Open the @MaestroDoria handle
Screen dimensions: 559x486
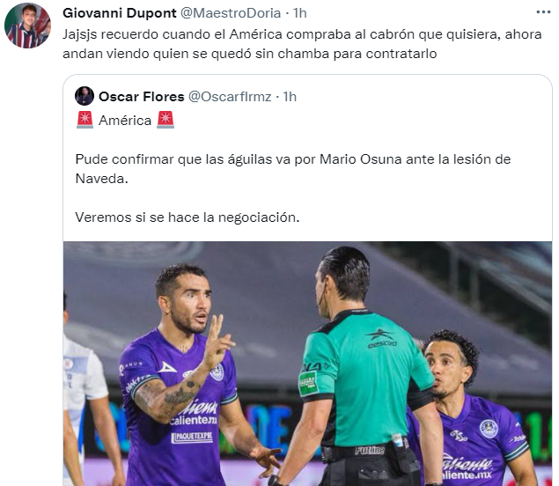coord(231,13)
